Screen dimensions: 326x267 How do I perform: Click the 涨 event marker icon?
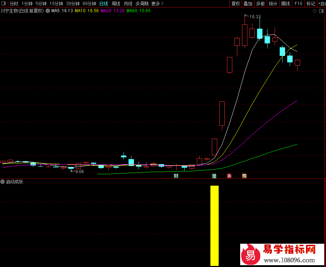pos(229,176)
